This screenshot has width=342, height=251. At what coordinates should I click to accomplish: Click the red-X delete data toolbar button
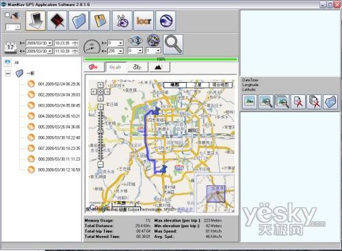[57, 21]
